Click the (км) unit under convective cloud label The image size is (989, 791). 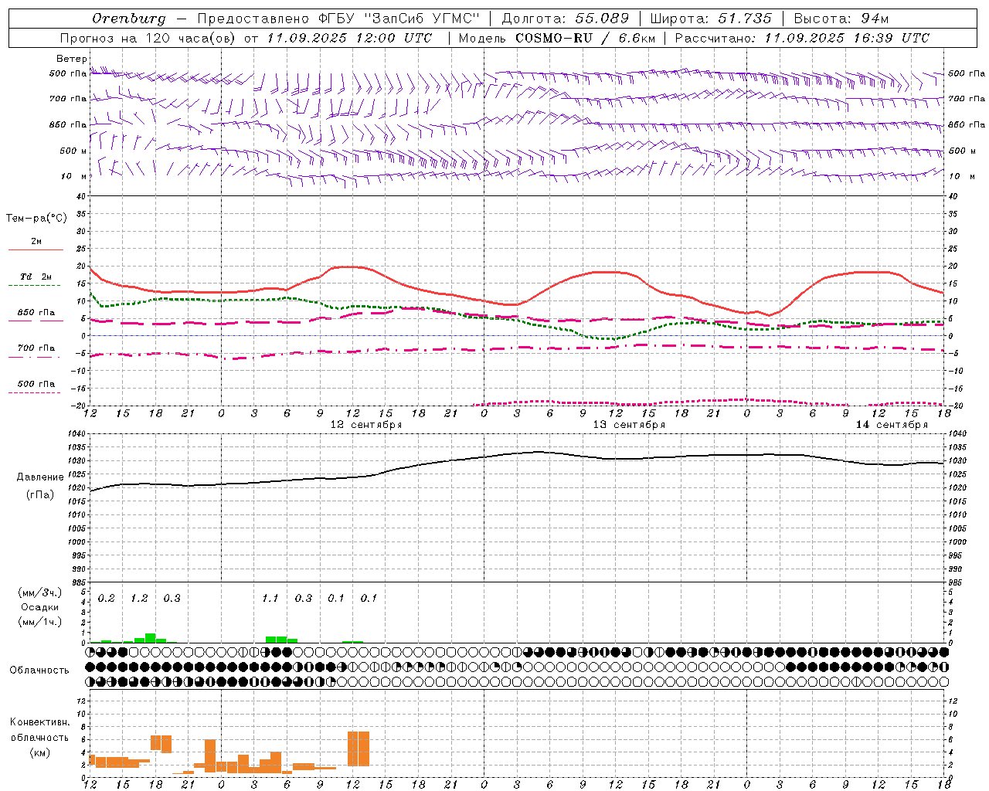click(40, 752)
